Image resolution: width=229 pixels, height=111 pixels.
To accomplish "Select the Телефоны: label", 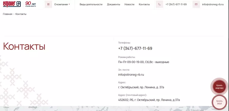I will [x=124, y=43].
